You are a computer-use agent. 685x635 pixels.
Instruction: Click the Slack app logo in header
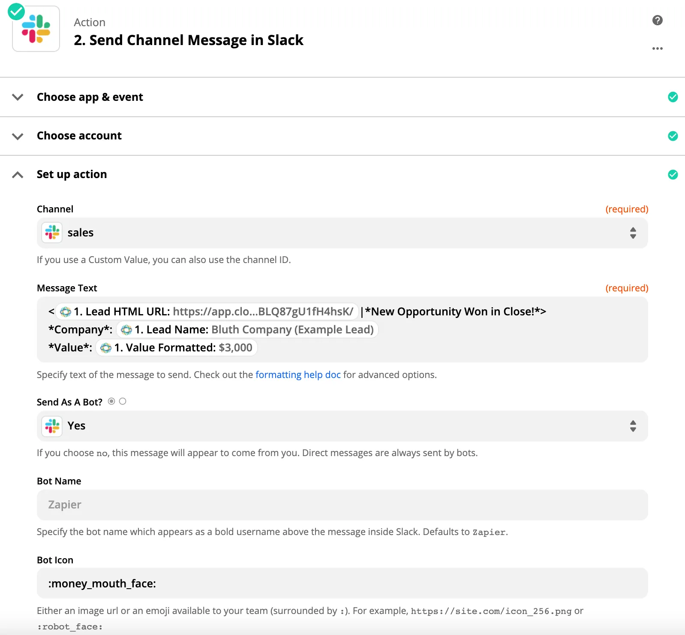36,29
